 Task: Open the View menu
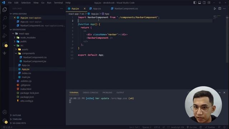pos(36,3)
